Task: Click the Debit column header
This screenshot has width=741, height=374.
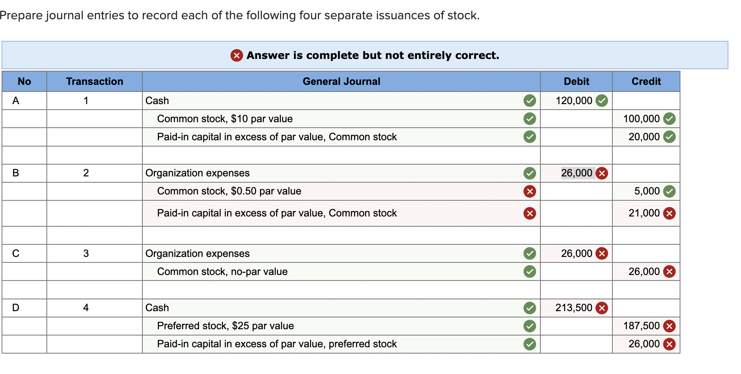Action: pyautogui.click(x=576, y=81)
